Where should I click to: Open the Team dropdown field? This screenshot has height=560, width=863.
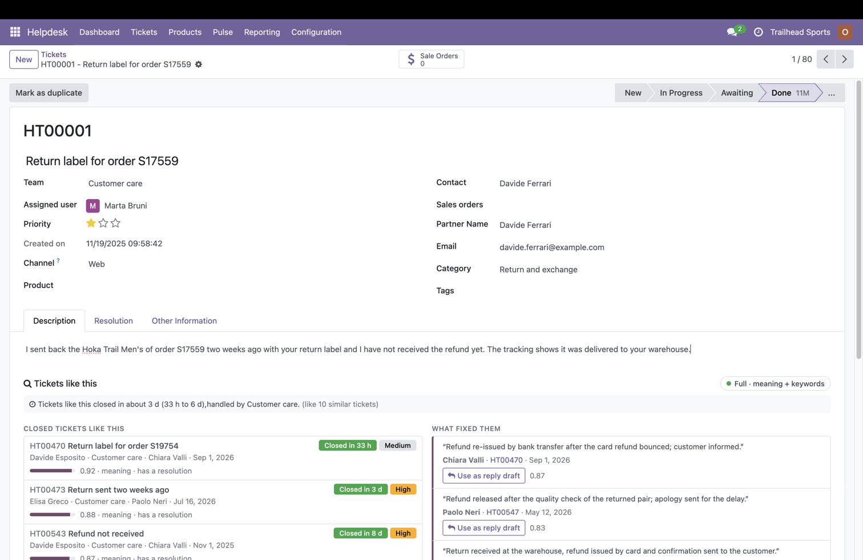coord(251,184)
